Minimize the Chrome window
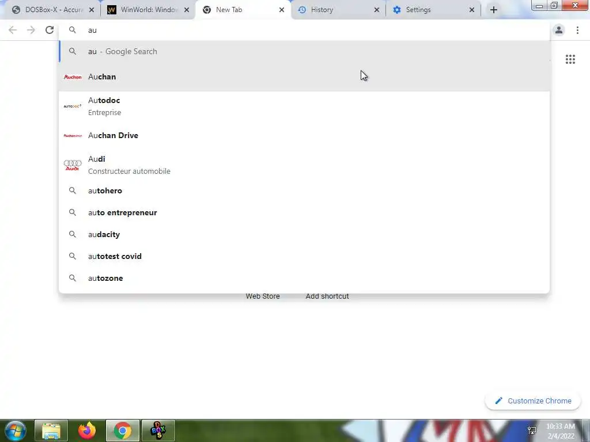The width and height of the screenshot is (590, 442). coord(539,5)
